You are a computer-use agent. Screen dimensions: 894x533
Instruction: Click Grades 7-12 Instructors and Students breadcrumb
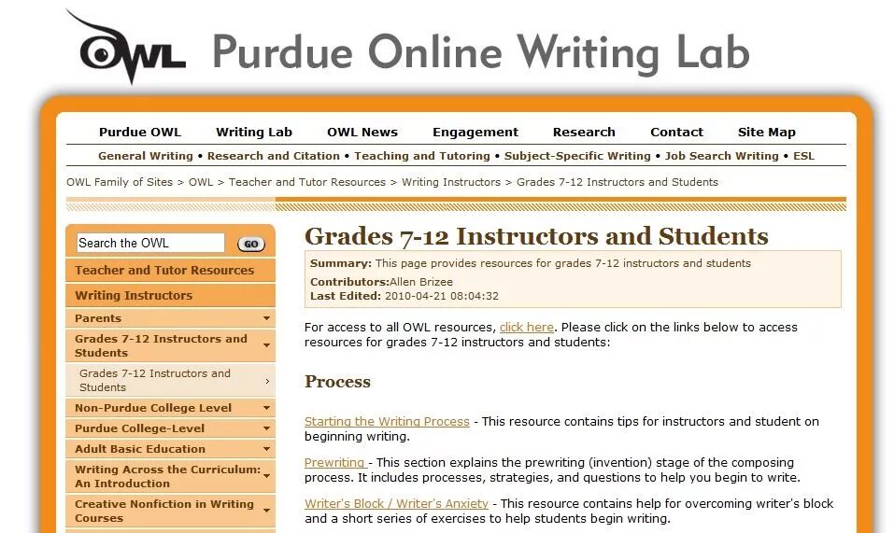(617, 182)
